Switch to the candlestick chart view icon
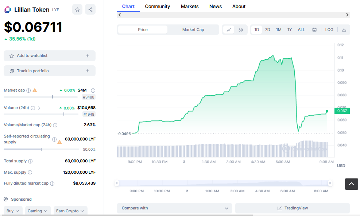Viewport: 360px width, 216px height. [x=241, y=30]
